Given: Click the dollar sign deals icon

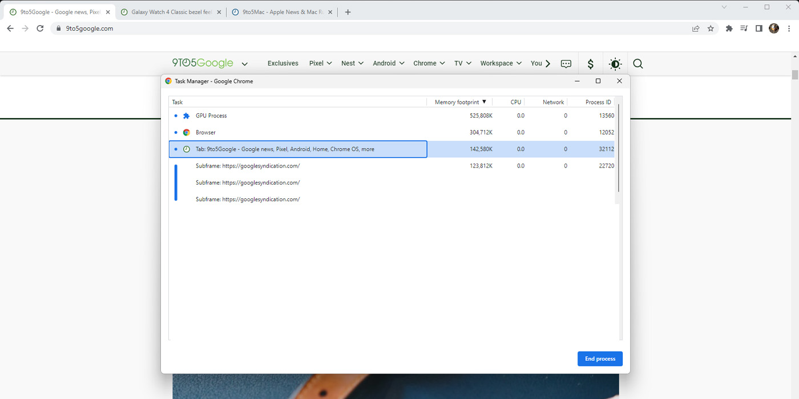Looking at the screenshot, I should tap(590, 63).
